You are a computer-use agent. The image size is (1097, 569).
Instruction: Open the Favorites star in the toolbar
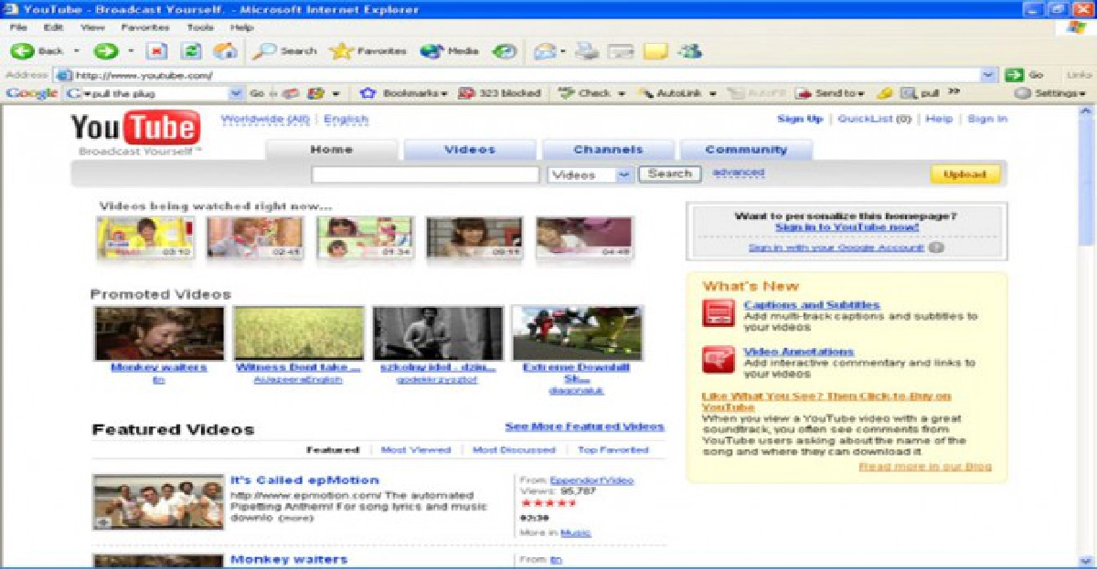pos(367,51)
